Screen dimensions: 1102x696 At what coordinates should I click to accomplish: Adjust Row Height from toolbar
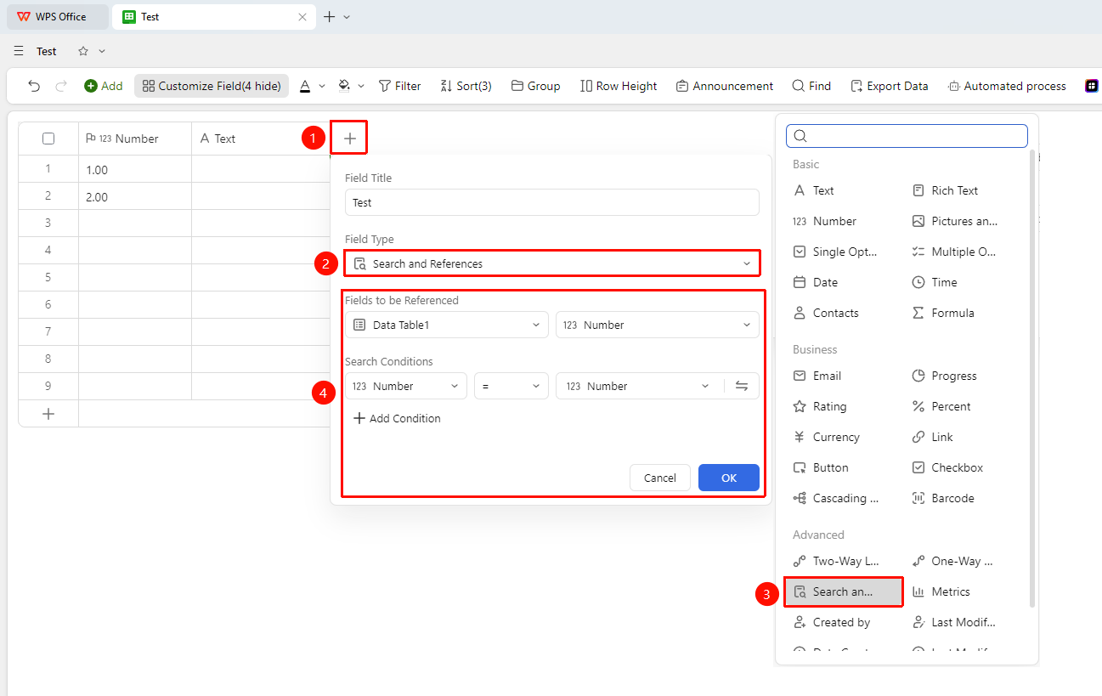[x=619, y=86]
